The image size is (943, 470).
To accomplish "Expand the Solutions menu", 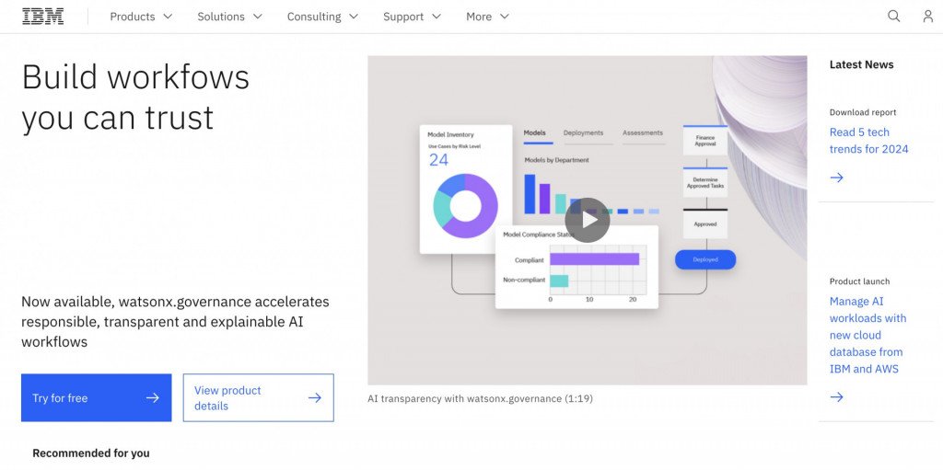I will click(229, 17).
